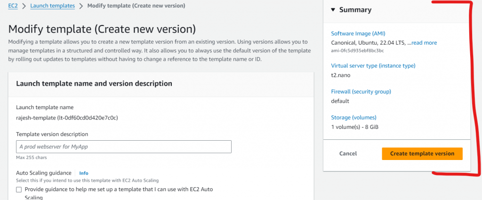Open Info link beside Auto Scaling guidance
Screen dimensions: 482x200
pyautogui.click(x=84, y=173)
